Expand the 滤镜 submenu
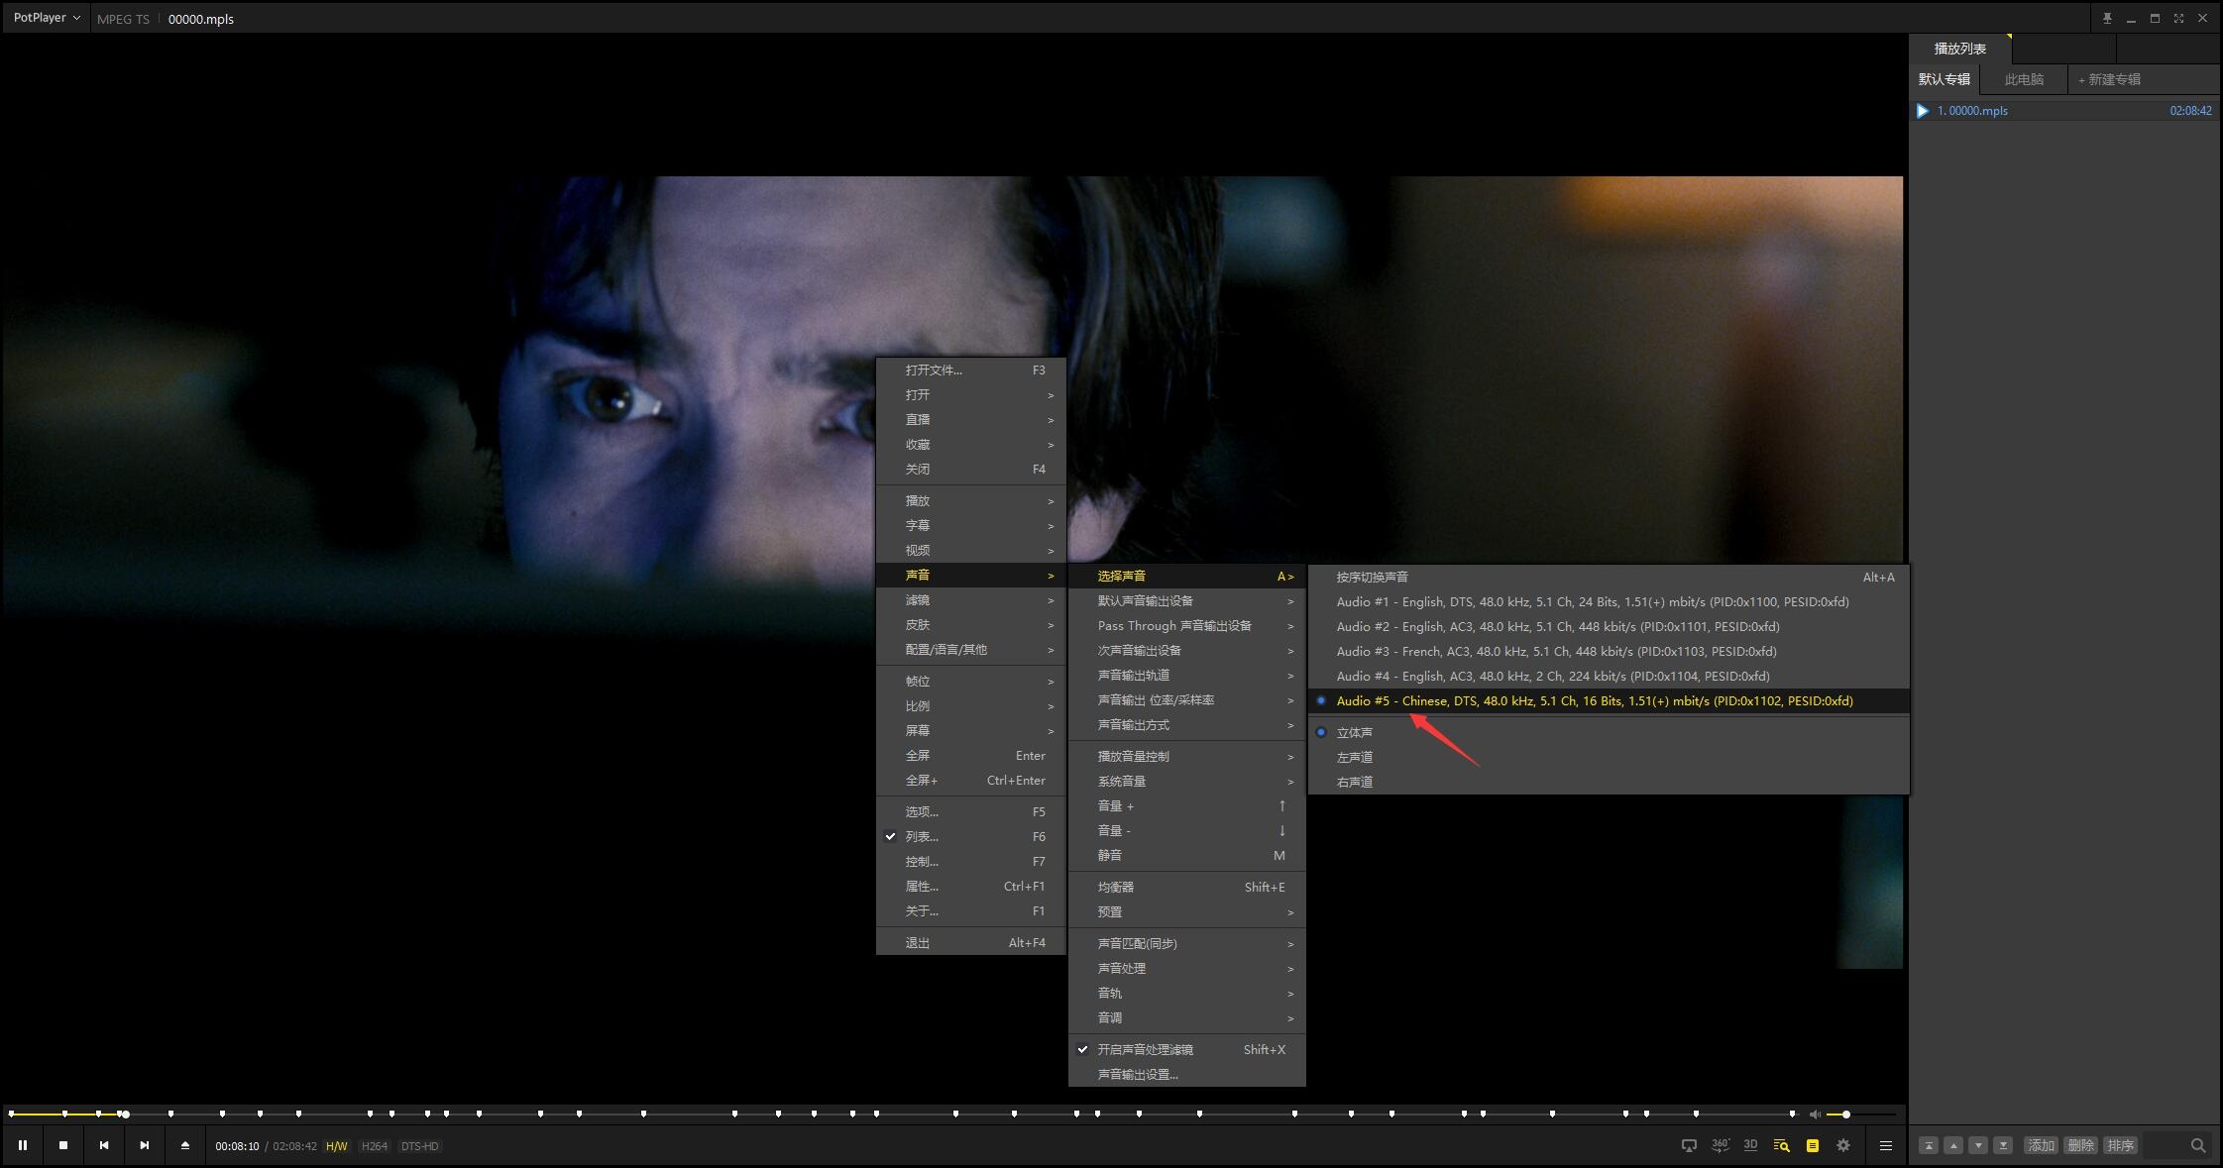 (970, 599)
